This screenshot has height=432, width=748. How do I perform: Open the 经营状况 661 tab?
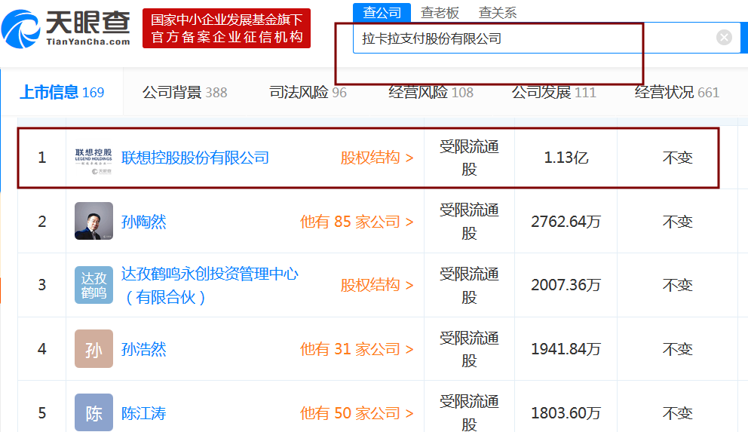pyautogui.click(x=677, y=92)
